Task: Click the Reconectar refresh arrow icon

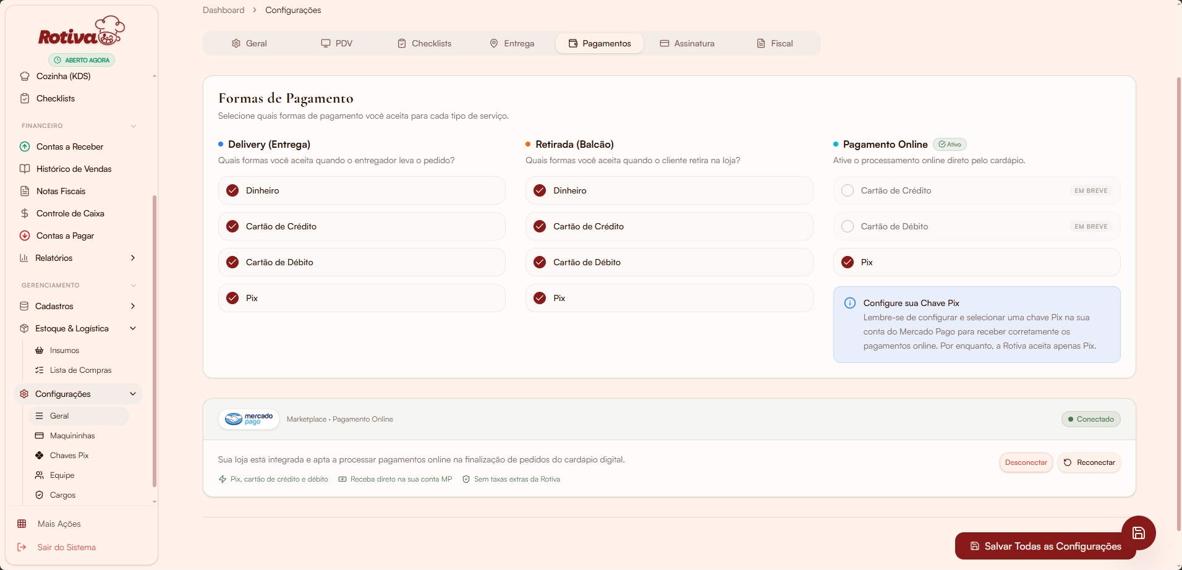Action: click(1068, 462)
